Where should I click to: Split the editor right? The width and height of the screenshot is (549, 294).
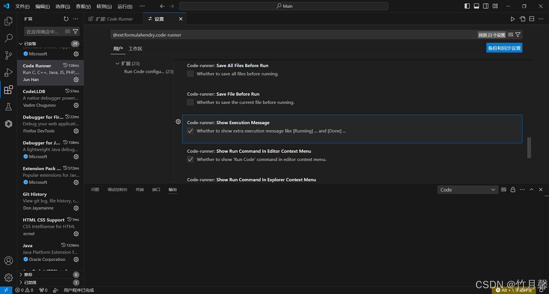pyautogui.click(x=532, y=19)
